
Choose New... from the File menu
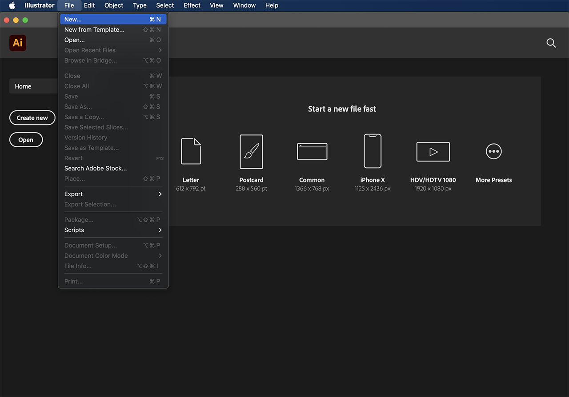(113, 20)
